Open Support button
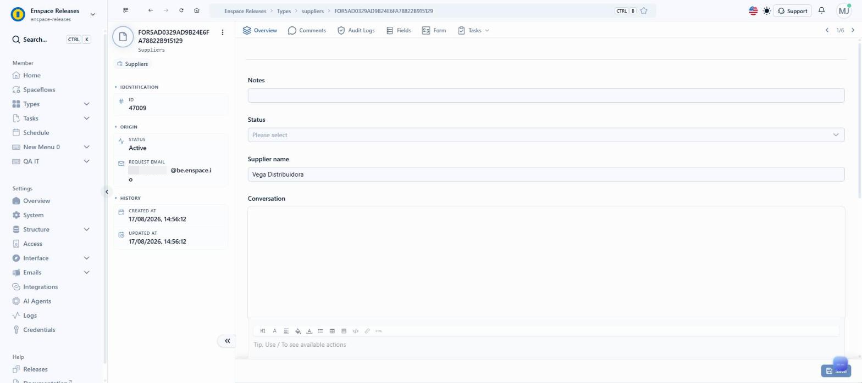Screen dimensions: 862x383 792,10
